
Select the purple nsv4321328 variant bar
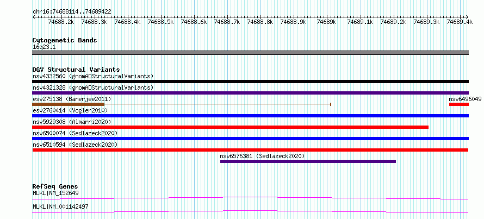(251, 93)
